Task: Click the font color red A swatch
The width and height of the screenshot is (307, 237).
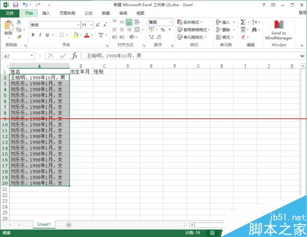Action: (x=87, y=35)
